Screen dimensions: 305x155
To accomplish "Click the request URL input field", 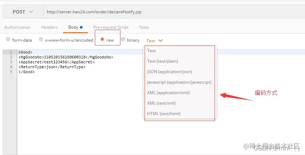I will point(174,12).
